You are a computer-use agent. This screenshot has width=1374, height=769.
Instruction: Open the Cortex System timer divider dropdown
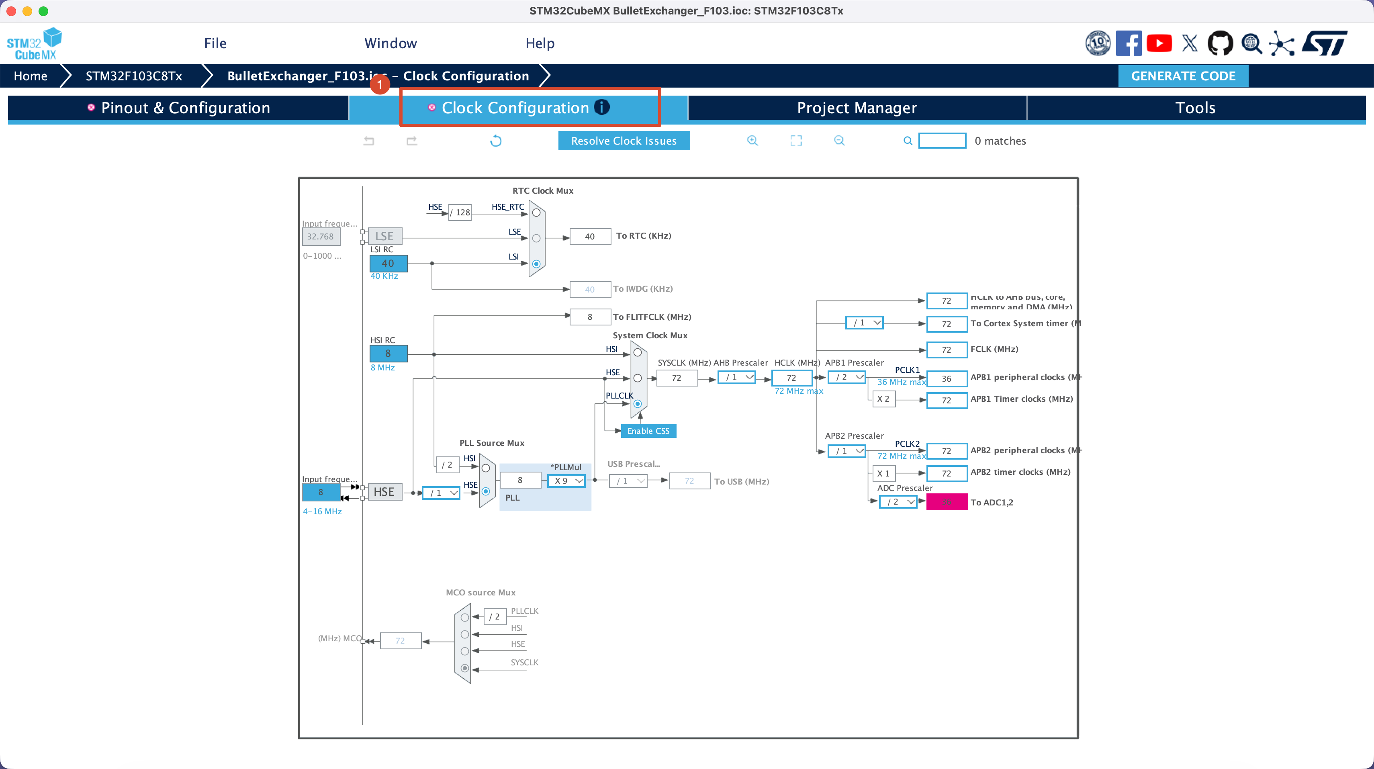point(865,323)
